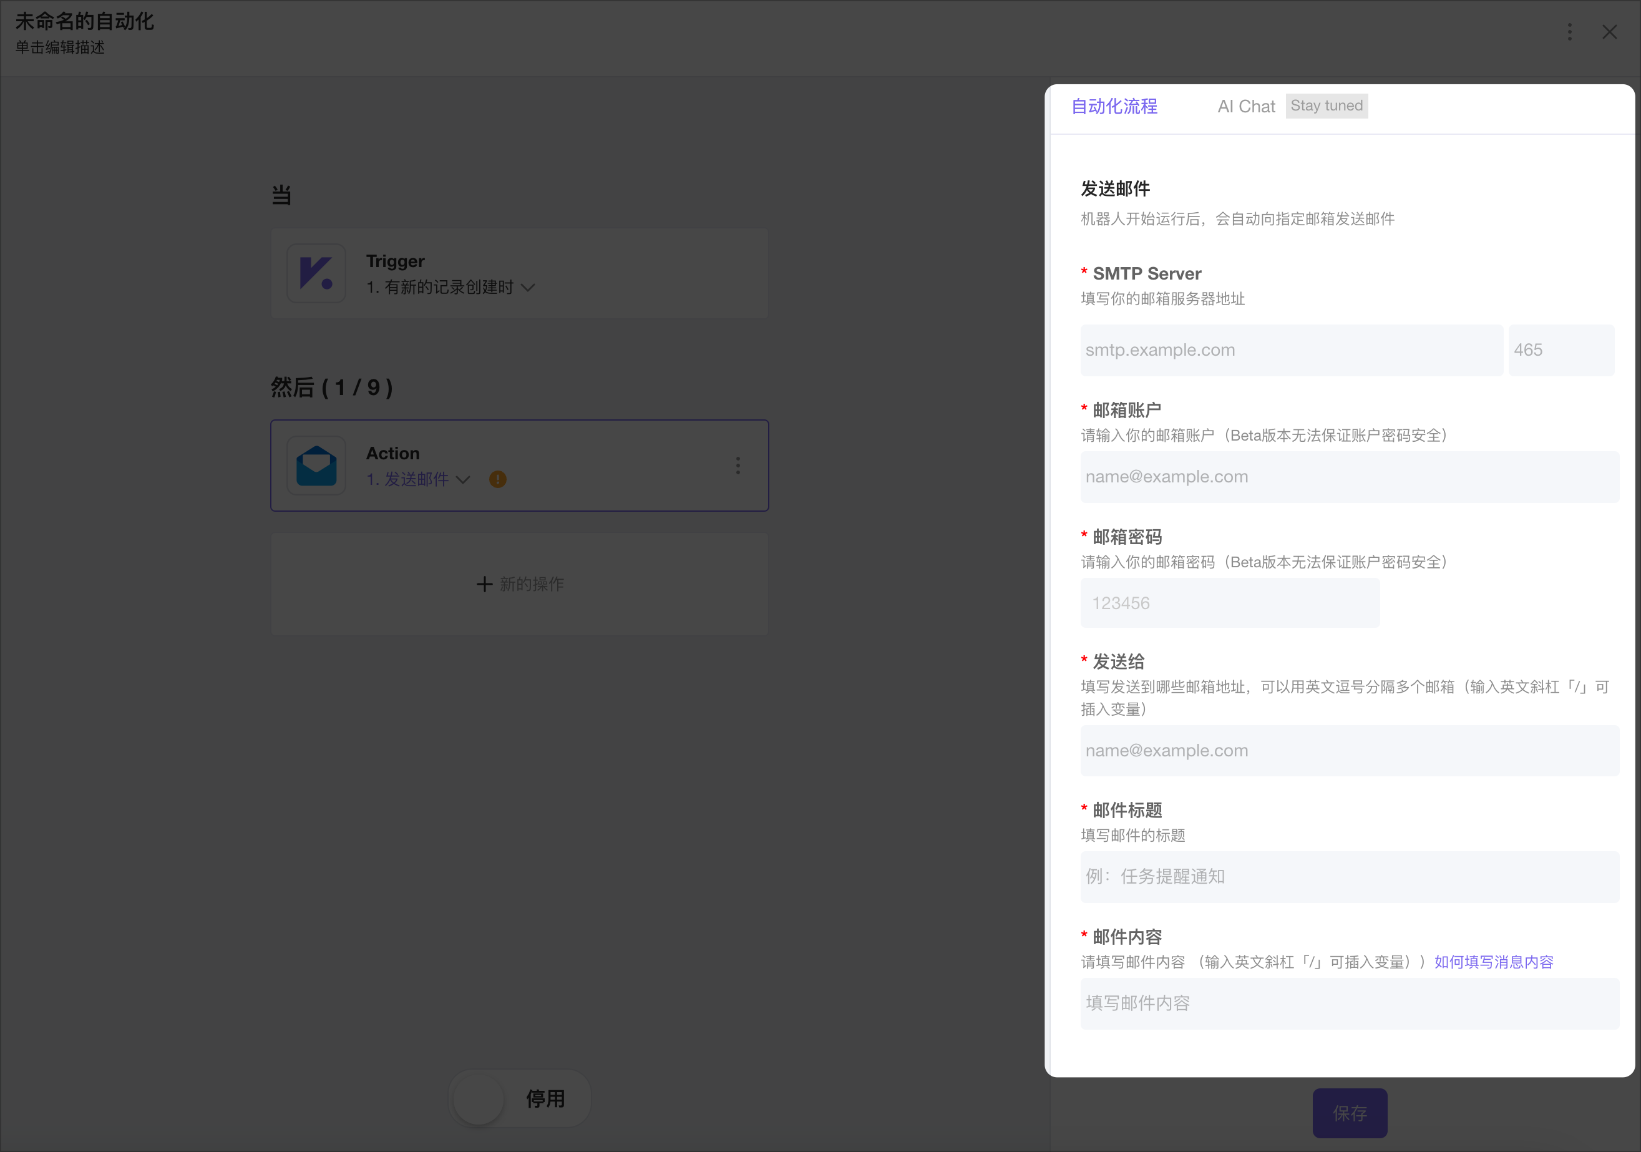This screenshot has width=1641, height=1152.
Task: Open the automation's three-dot options menu
Action: coord(1569,31)
